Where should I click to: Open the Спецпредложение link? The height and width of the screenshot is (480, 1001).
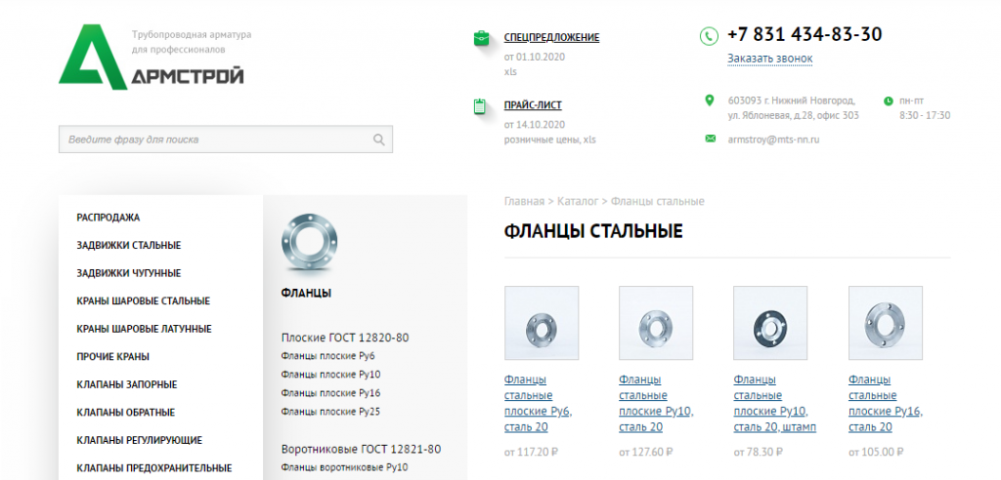point(551,38)
